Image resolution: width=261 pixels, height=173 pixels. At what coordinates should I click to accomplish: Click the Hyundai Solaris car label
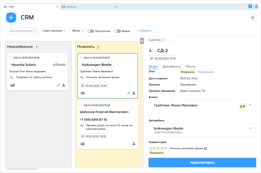click(24, 65)
